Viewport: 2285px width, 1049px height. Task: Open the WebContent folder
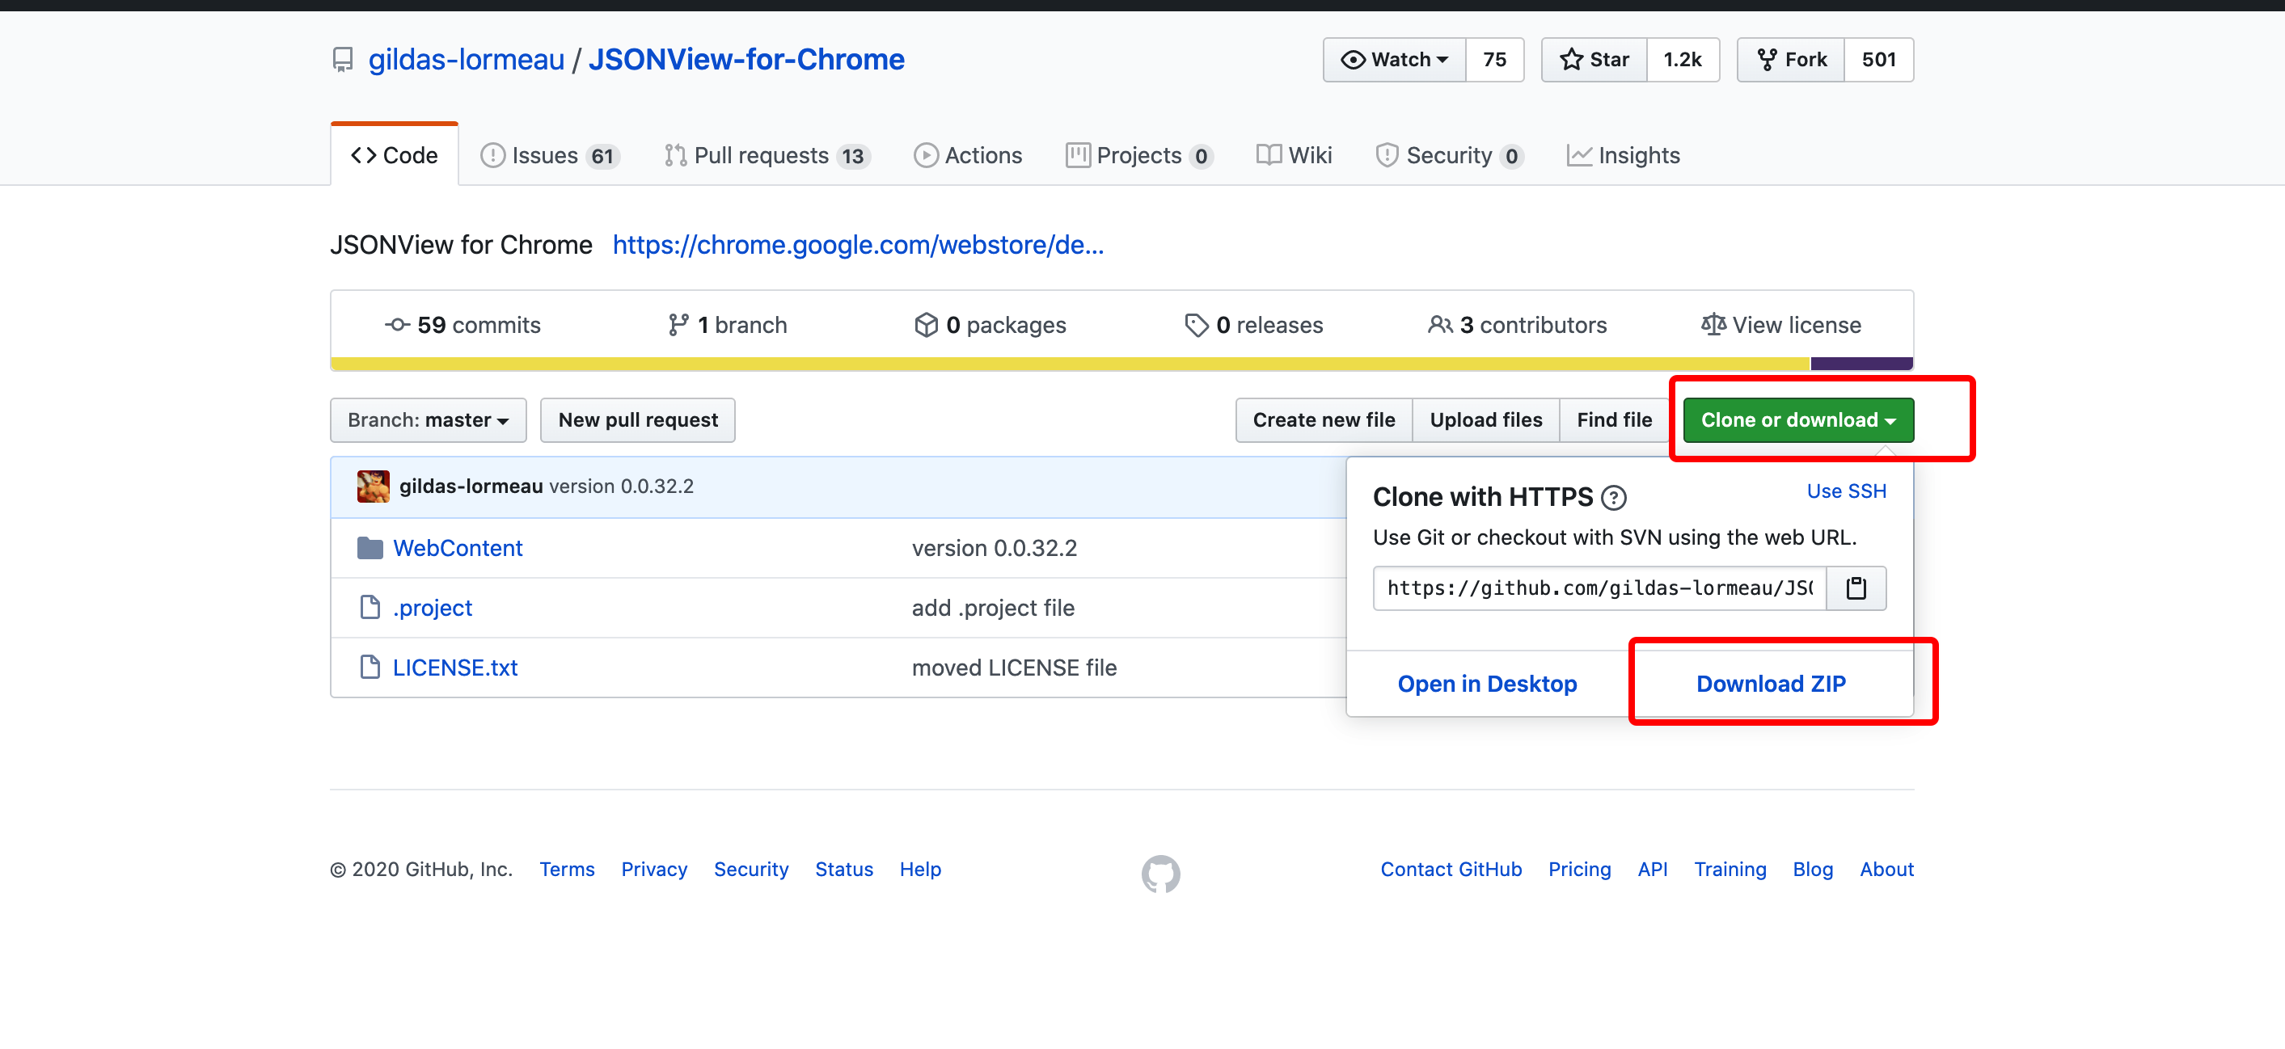click(458, 548)
